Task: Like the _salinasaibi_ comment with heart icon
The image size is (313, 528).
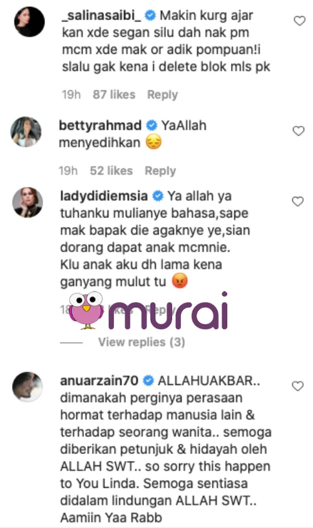Action: [x=300, y=21]
